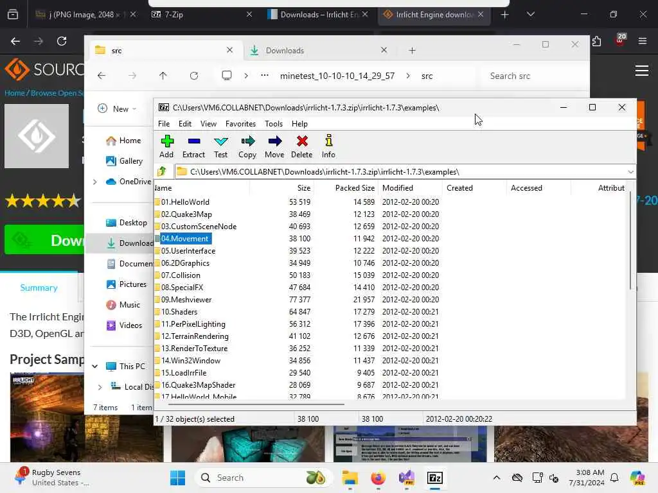
Task: Click the Add button in 7-Zip toolbar
Action: click(166, 146)
